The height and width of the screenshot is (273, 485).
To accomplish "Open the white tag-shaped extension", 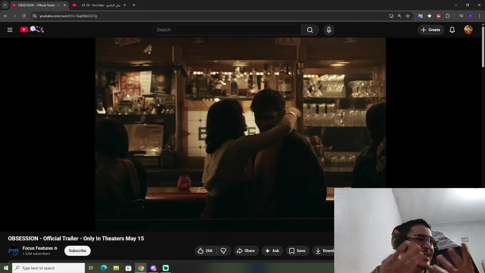I will pos(429,16).
